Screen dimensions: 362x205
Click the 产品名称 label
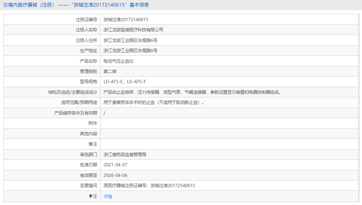89,61
